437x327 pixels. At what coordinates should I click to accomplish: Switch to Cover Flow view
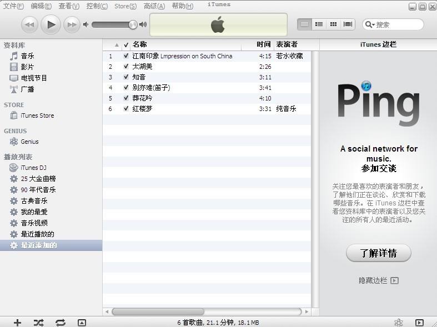click(348, 24)
